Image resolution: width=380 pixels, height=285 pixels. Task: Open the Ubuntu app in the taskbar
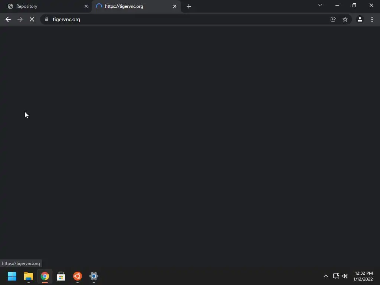pyautogui.click(x=78, y=276)
